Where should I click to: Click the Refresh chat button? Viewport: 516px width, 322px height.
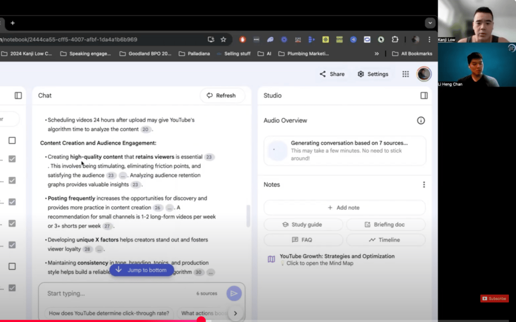[x=222, y=95]
